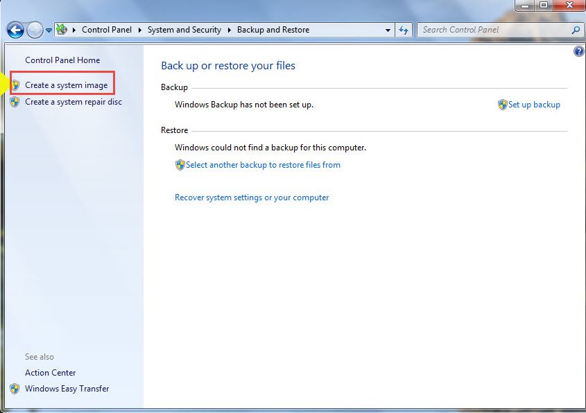Click inside the Search Control Panel box
Viewport: 586px width, 413px height.
point(492,30)
